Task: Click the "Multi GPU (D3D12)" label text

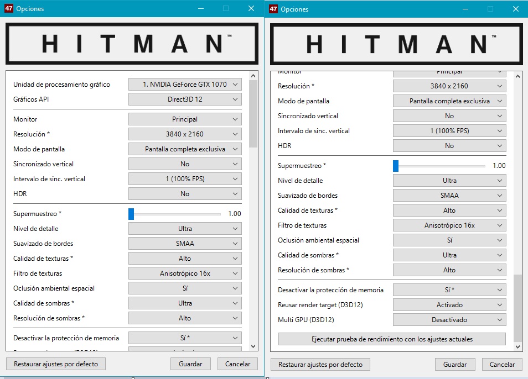Action: click(306, 319)
